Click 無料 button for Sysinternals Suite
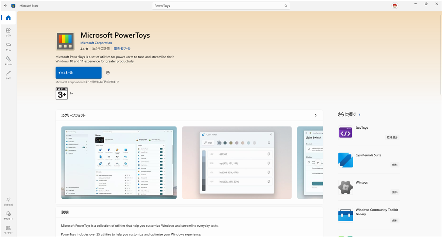The width and height of the screenshot is (442, 237). 394,165
